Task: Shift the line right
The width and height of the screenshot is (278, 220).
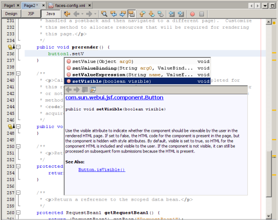Action: (x=181, y=14)
